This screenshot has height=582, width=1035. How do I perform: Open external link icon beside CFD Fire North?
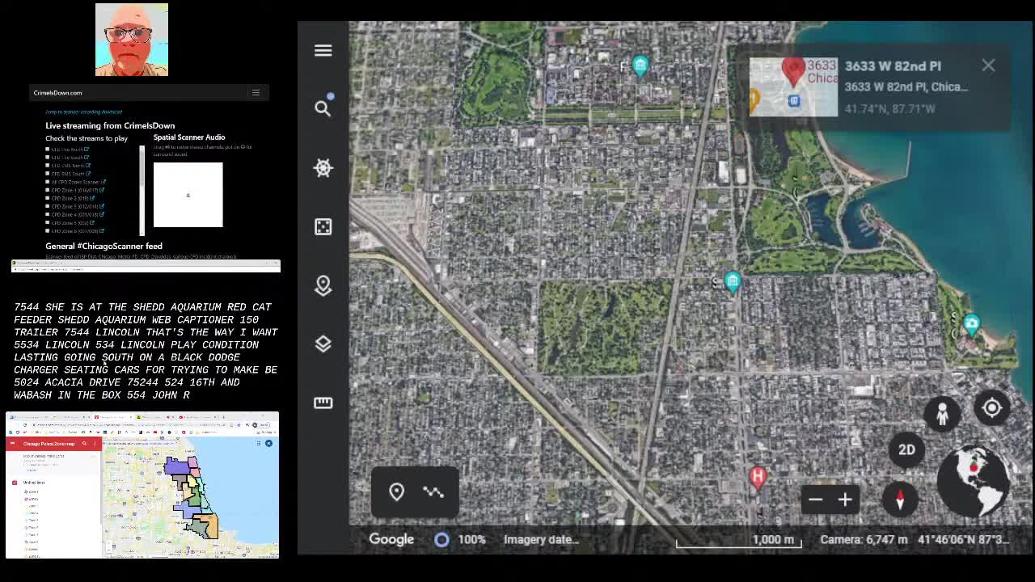pos(87,150)
